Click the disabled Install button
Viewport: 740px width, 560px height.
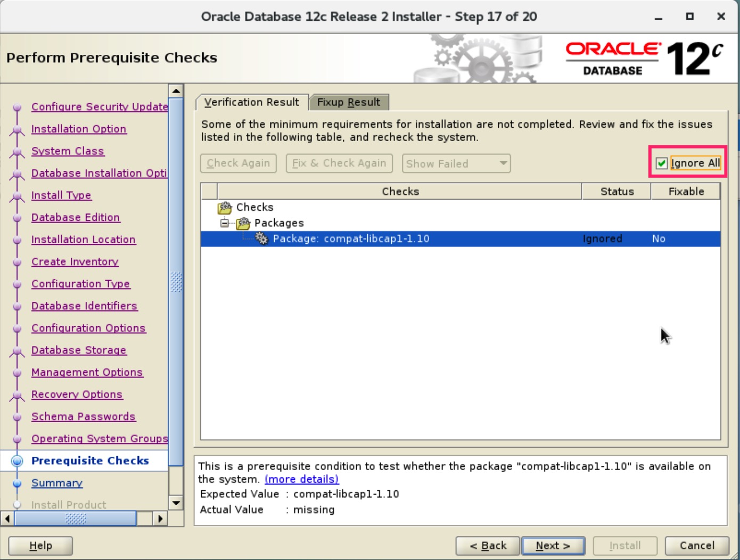(625, 546)
